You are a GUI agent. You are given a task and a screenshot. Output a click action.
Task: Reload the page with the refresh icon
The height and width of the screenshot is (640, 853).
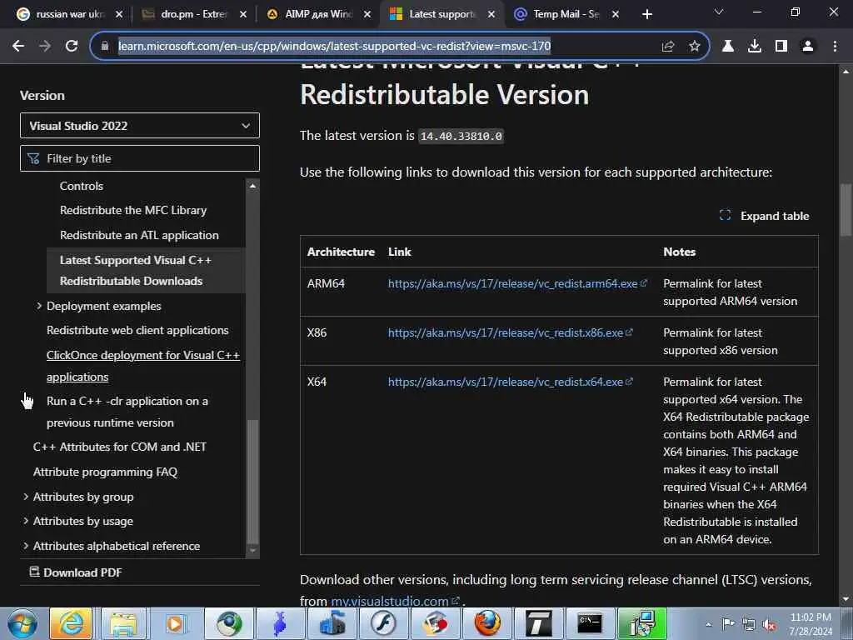point(72,47)
